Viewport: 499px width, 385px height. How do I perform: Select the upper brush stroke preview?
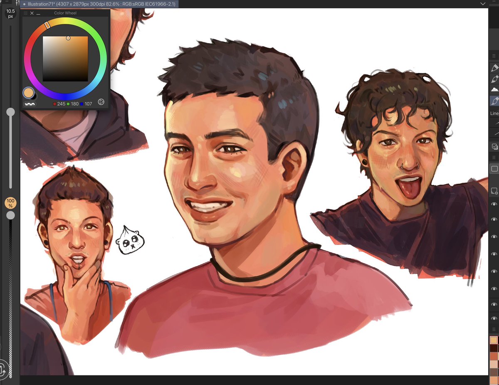click(x=495, y=123)
